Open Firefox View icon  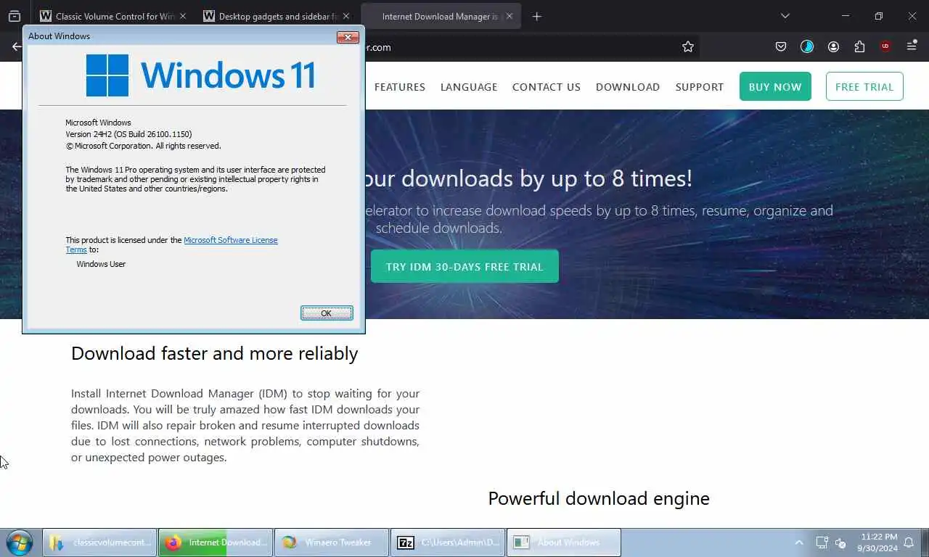15,16
